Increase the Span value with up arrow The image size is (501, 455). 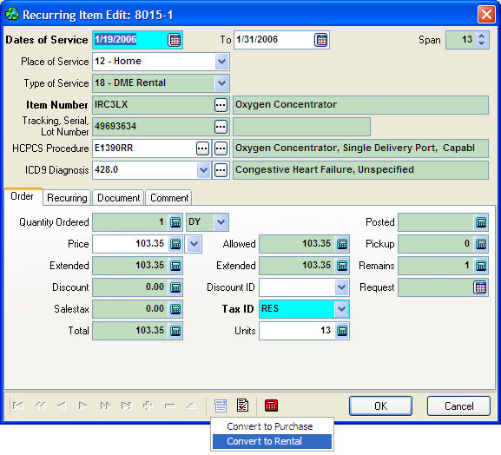(x=482, y=36)
